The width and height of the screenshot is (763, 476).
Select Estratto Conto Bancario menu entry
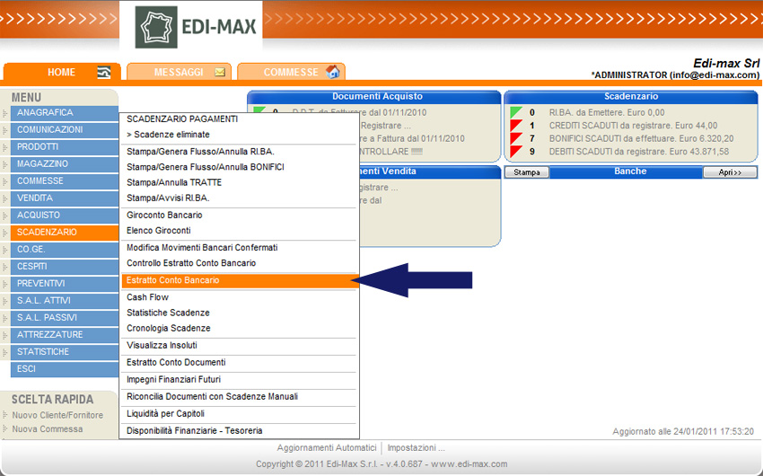point(239,281)
